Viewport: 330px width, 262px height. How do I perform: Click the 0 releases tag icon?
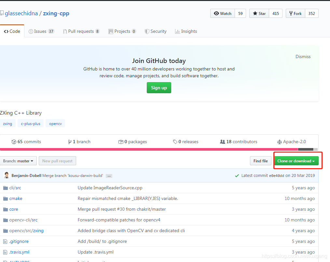175,142
